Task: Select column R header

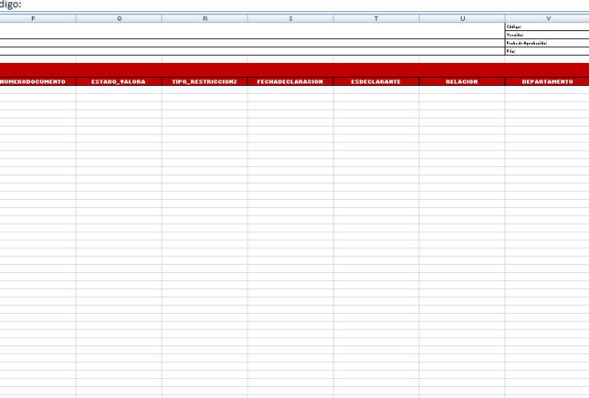Action: click(205, 18)
